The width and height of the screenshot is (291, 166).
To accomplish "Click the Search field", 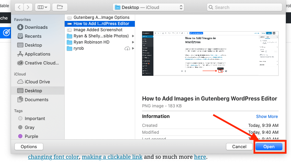I will (x=245, y=7).
